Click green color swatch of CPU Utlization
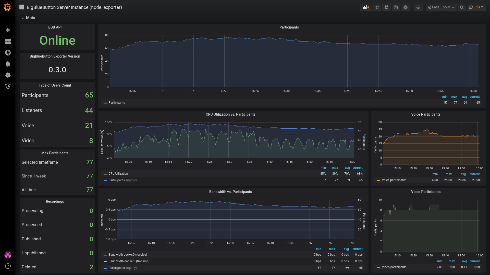Viewport: 490px width, 275px height. point(105,174)
